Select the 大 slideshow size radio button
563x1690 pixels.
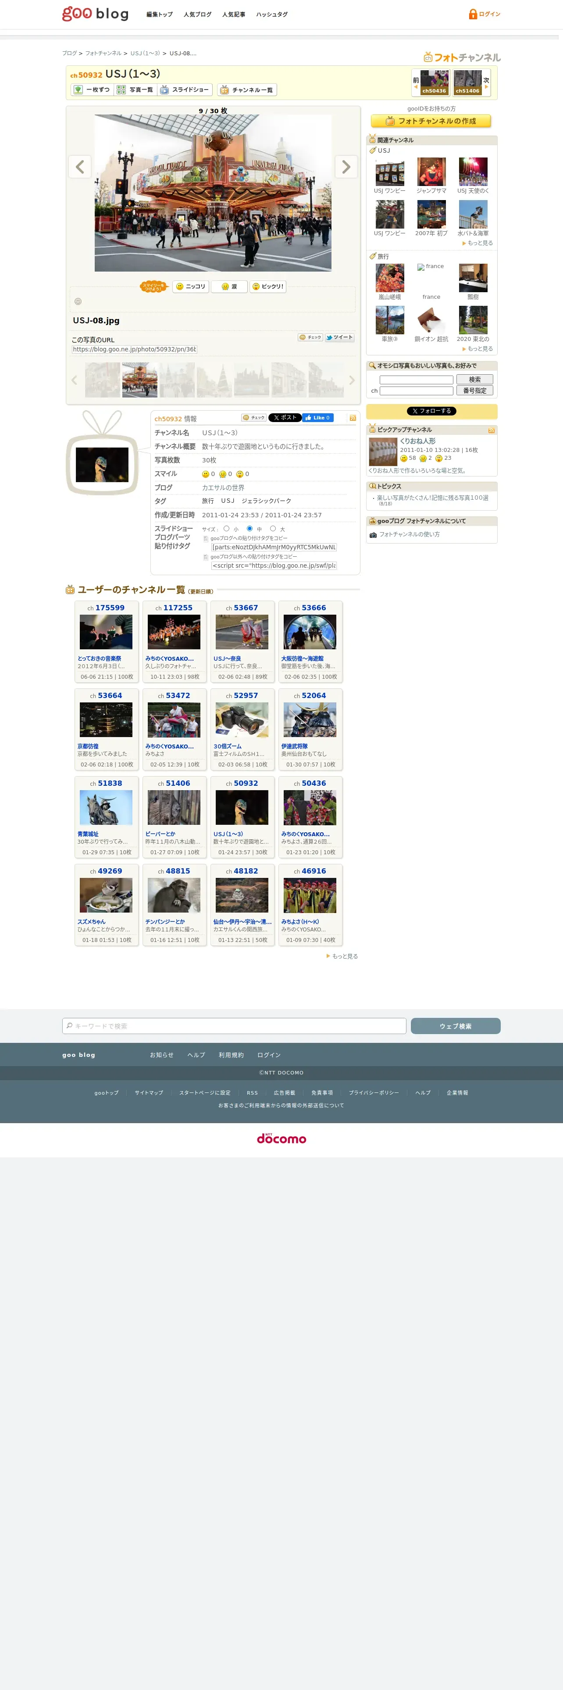(x=273, y=529)
